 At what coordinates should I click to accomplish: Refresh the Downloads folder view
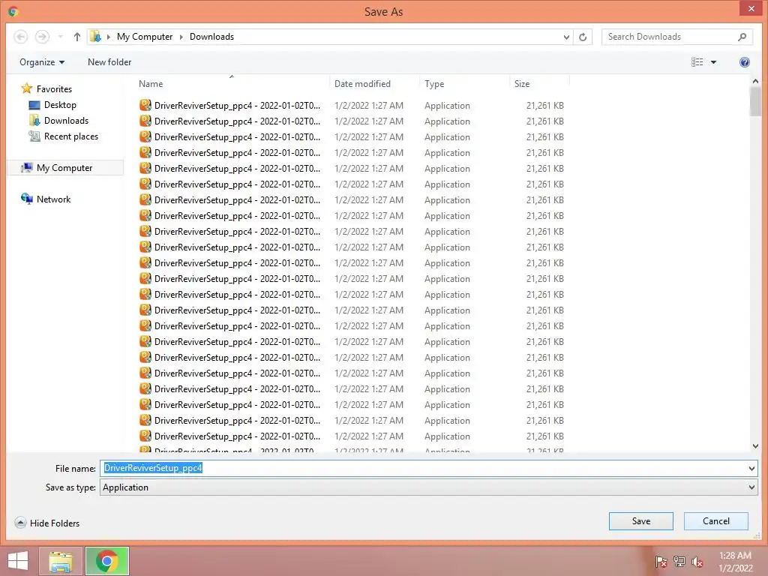[583, 37]
